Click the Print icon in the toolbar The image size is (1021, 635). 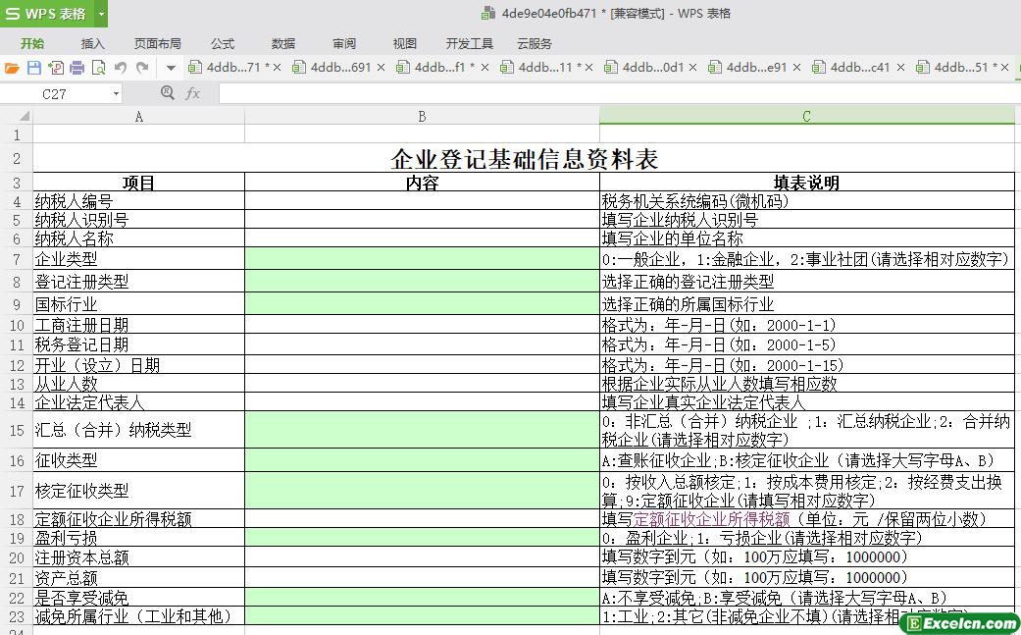tap(77, 68)
